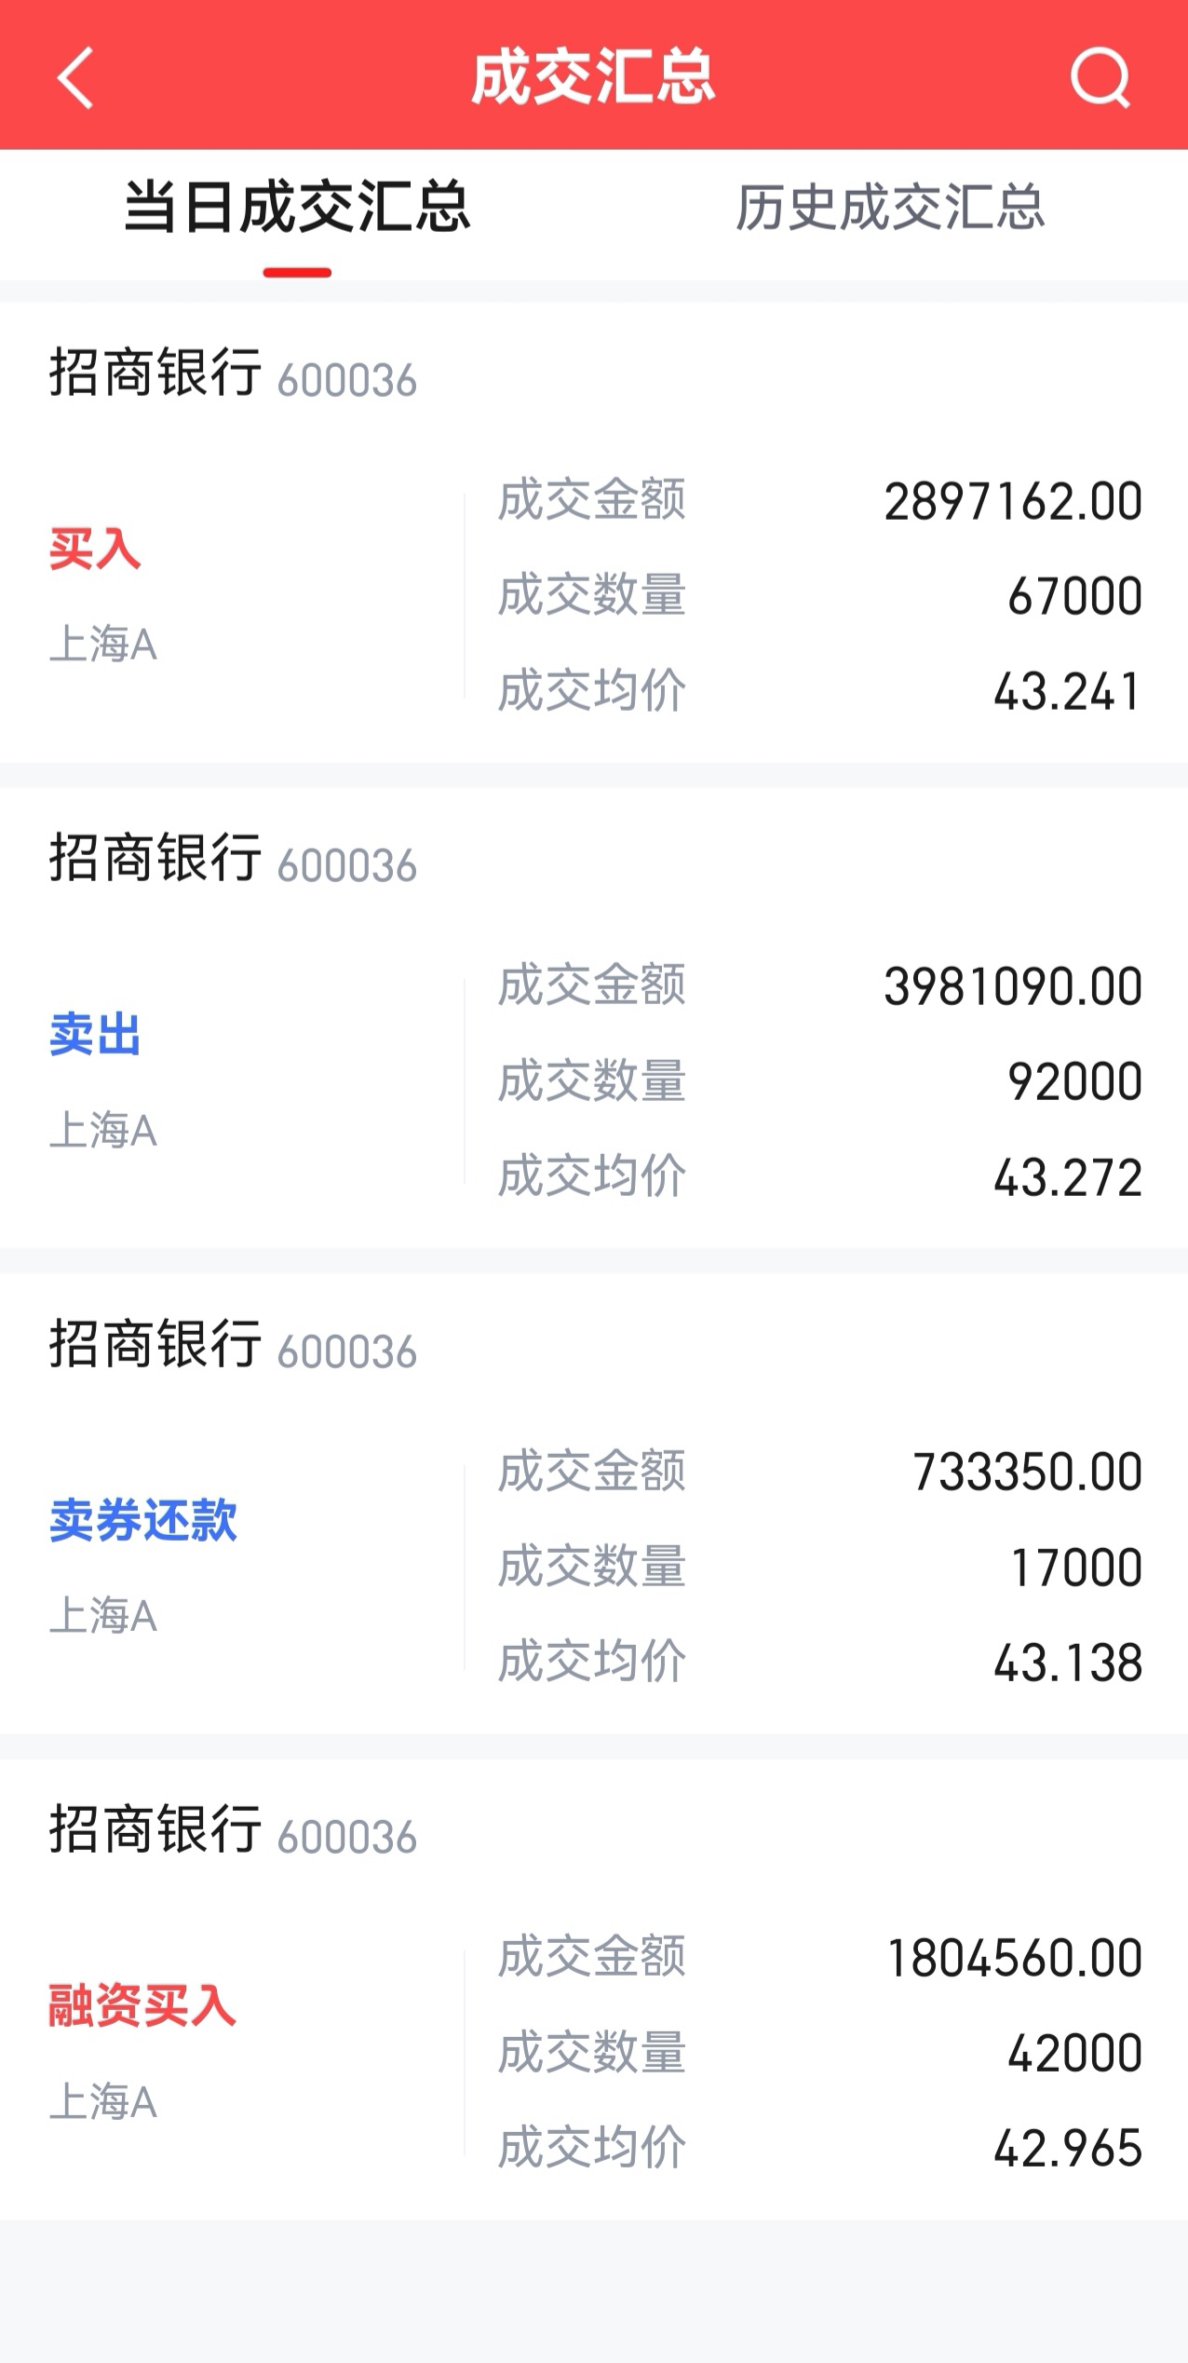This screenshot has height=2363, width=1188.
Task: Select the blue 卖出 label
Action: click(95, 1034)
